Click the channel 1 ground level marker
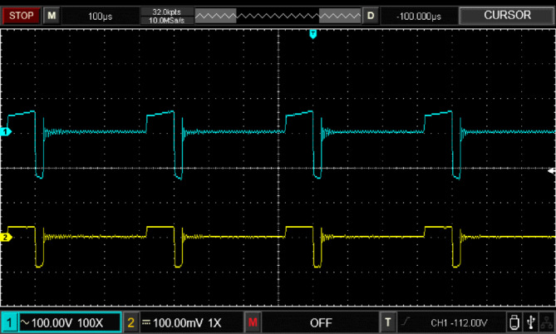 tap(6, 132)
